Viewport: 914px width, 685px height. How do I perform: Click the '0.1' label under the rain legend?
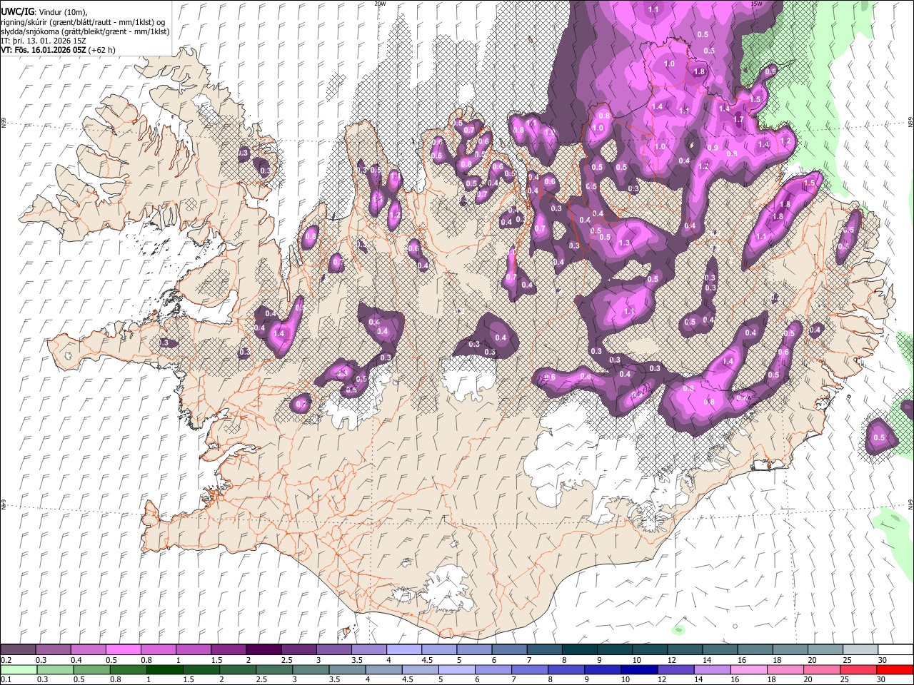coord(5,679)
